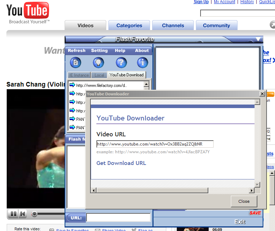The width and height of the screenshot is (275, 231).
Task: Close the YouTube Downloader dialog with X
Action: 262,94
